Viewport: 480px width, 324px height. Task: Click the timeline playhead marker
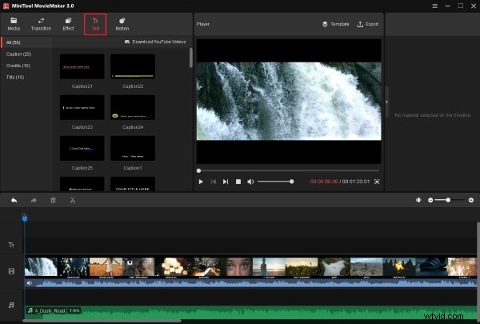point(25,218)
